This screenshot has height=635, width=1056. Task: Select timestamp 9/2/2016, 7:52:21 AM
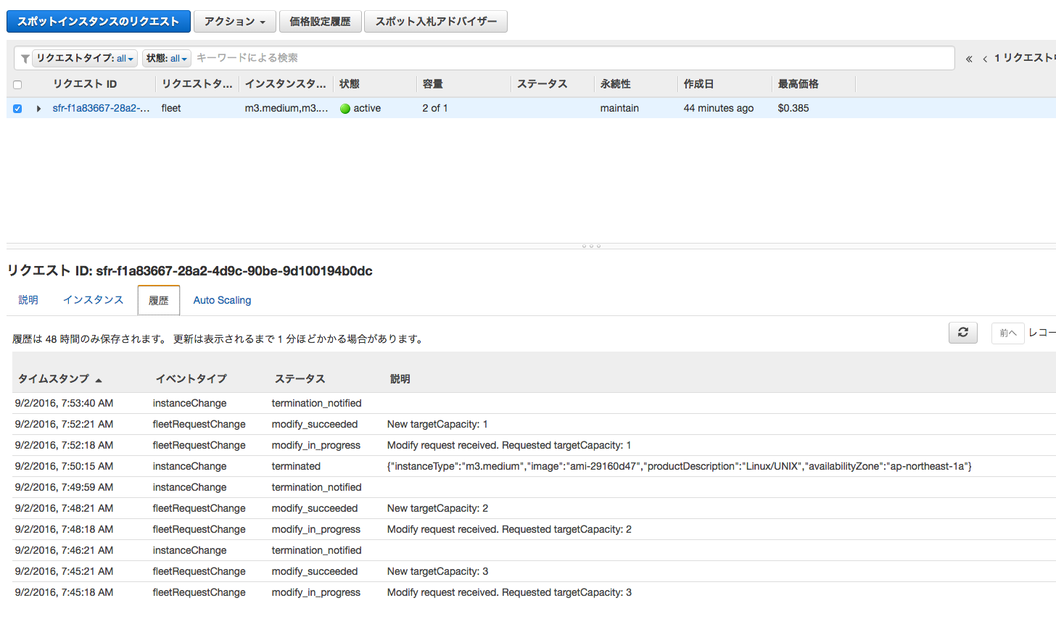tap(64, 424)
